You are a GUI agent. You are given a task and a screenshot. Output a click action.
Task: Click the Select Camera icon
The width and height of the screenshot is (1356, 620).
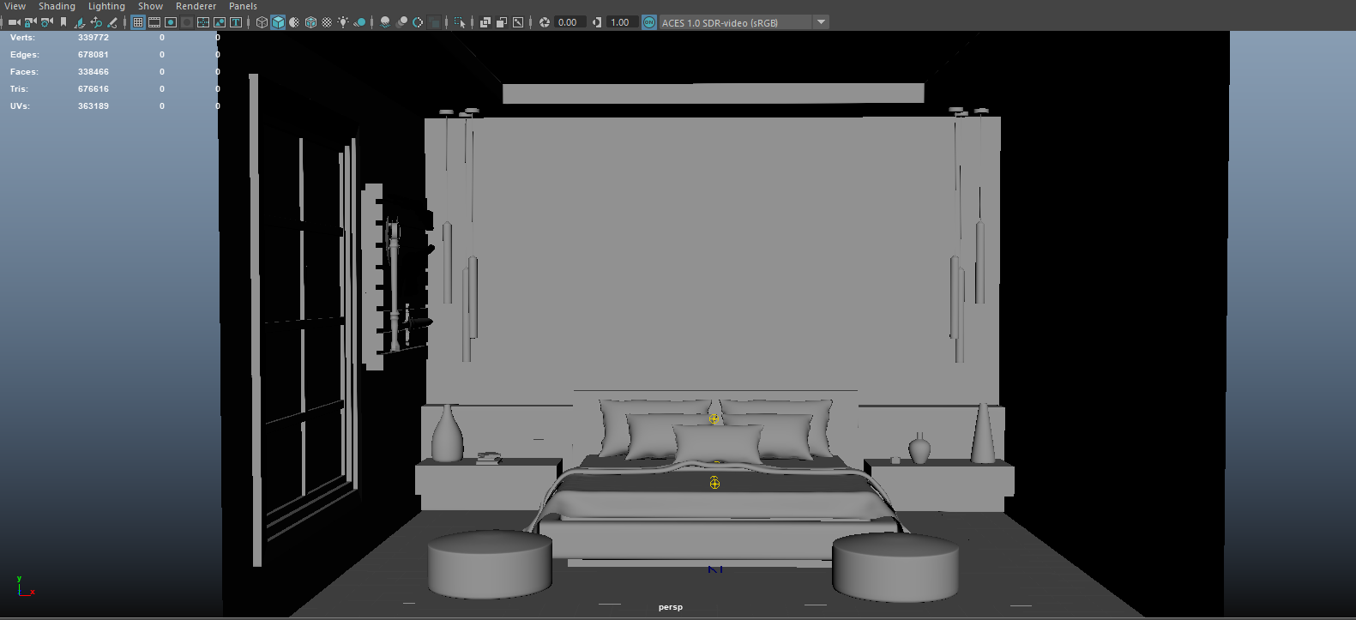click(x=14, y=22)
